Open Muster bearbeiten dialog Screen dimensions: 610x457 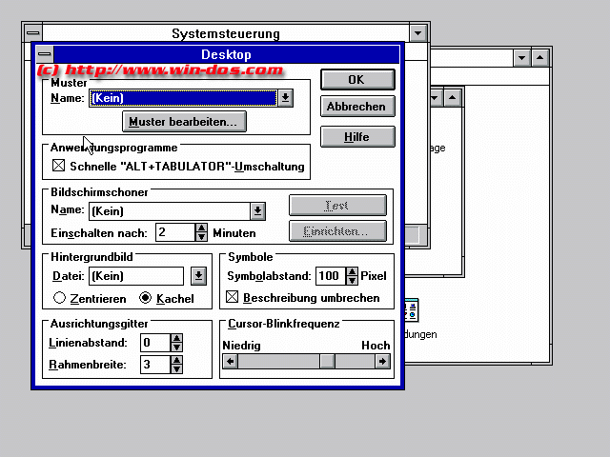point(186,122)
